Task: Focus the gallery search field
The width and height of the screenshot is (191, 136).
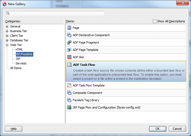Action: click(x=55, y=13)
